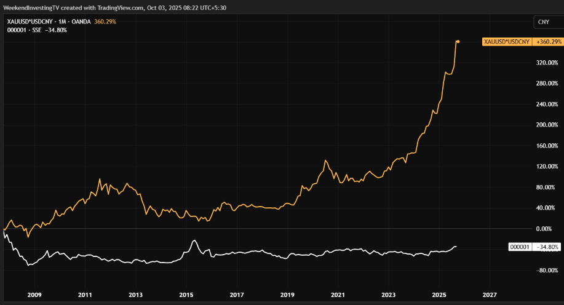Select the 2009 label on time axis
Screen dimensions: 564x305
pos(34,295)
